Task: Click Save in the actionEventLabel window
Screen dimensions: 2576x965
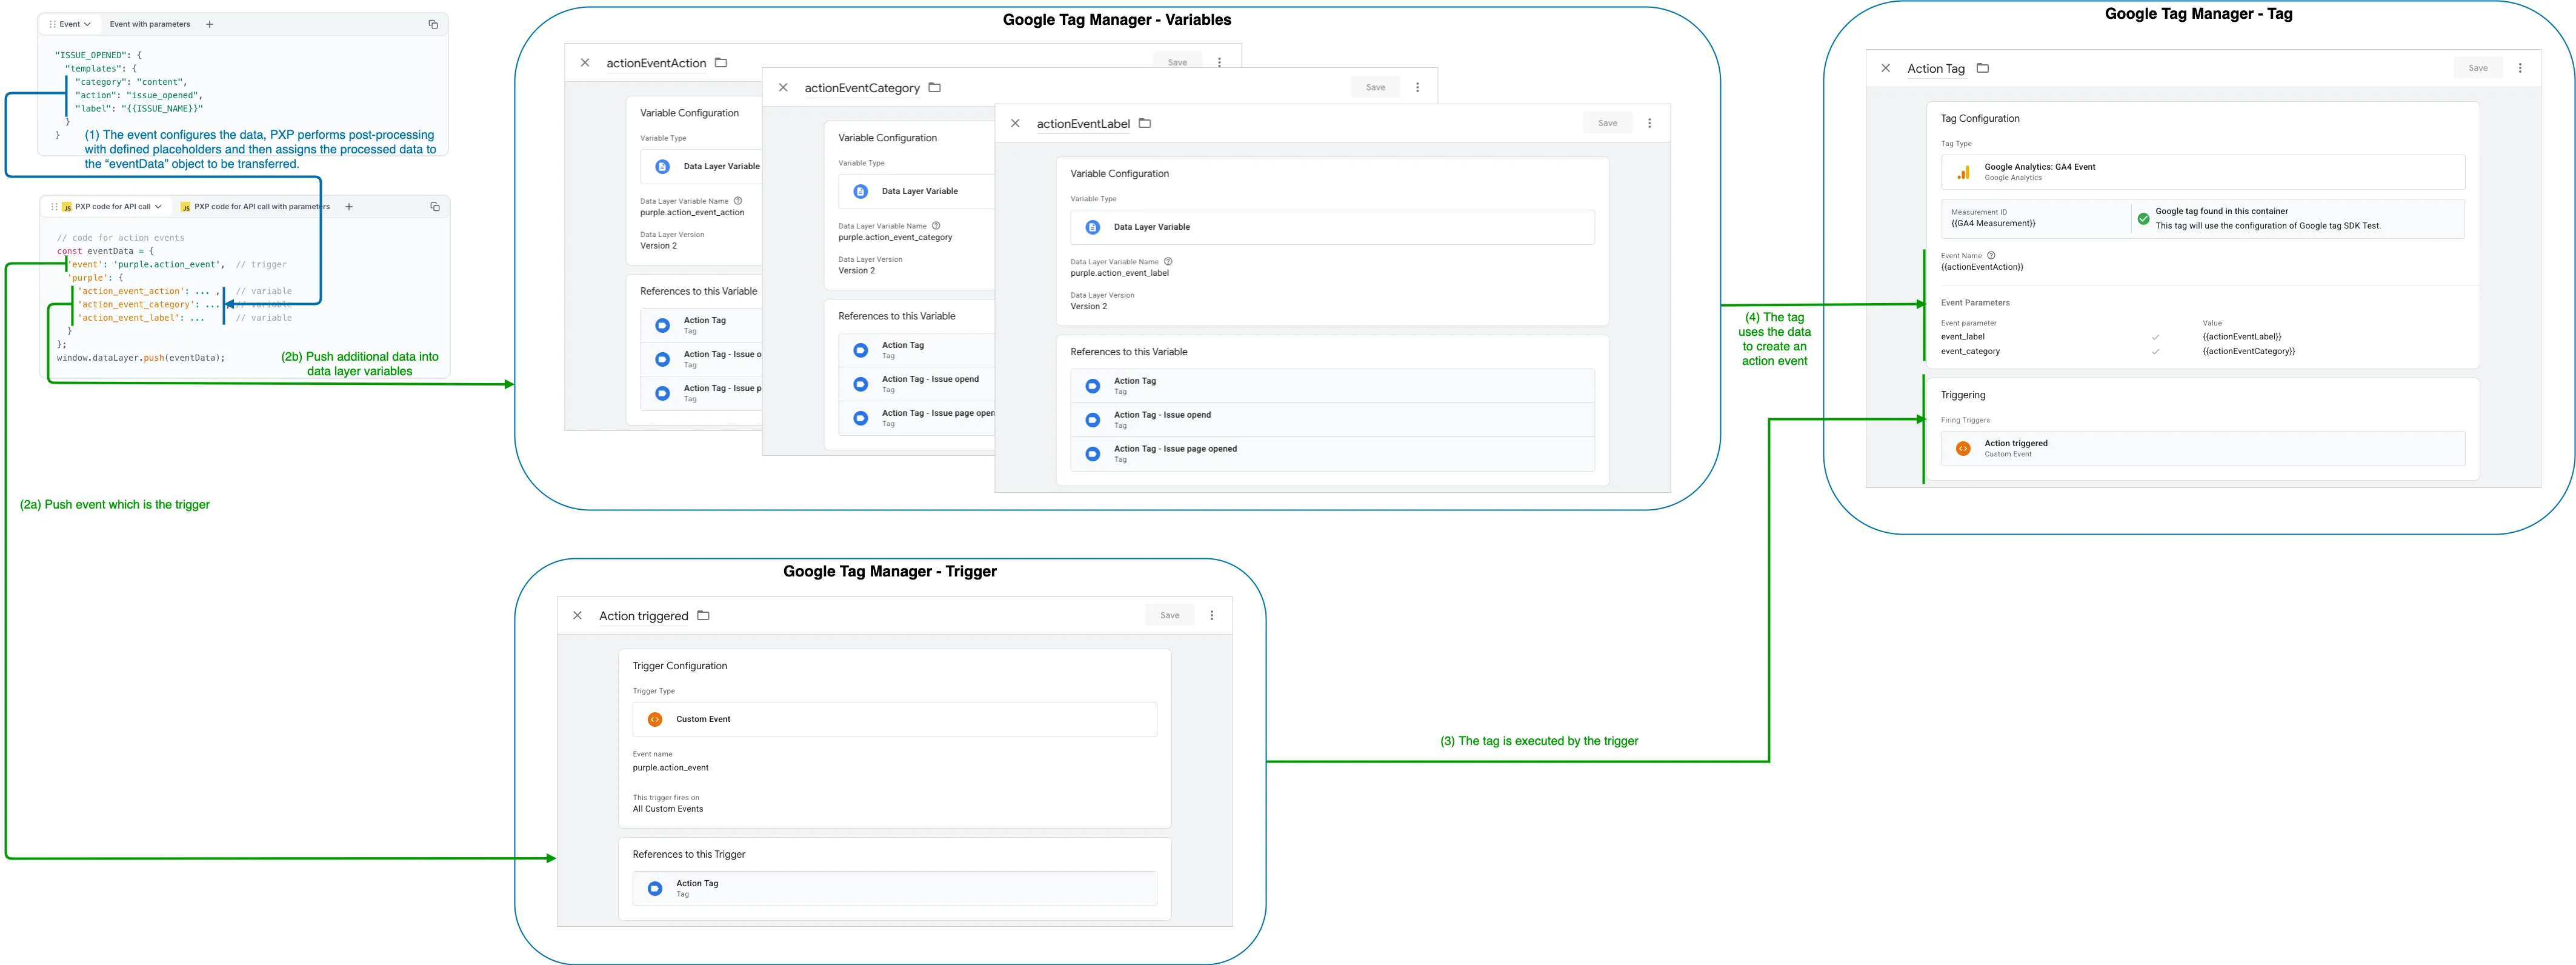Action: tap(1607, 123)
